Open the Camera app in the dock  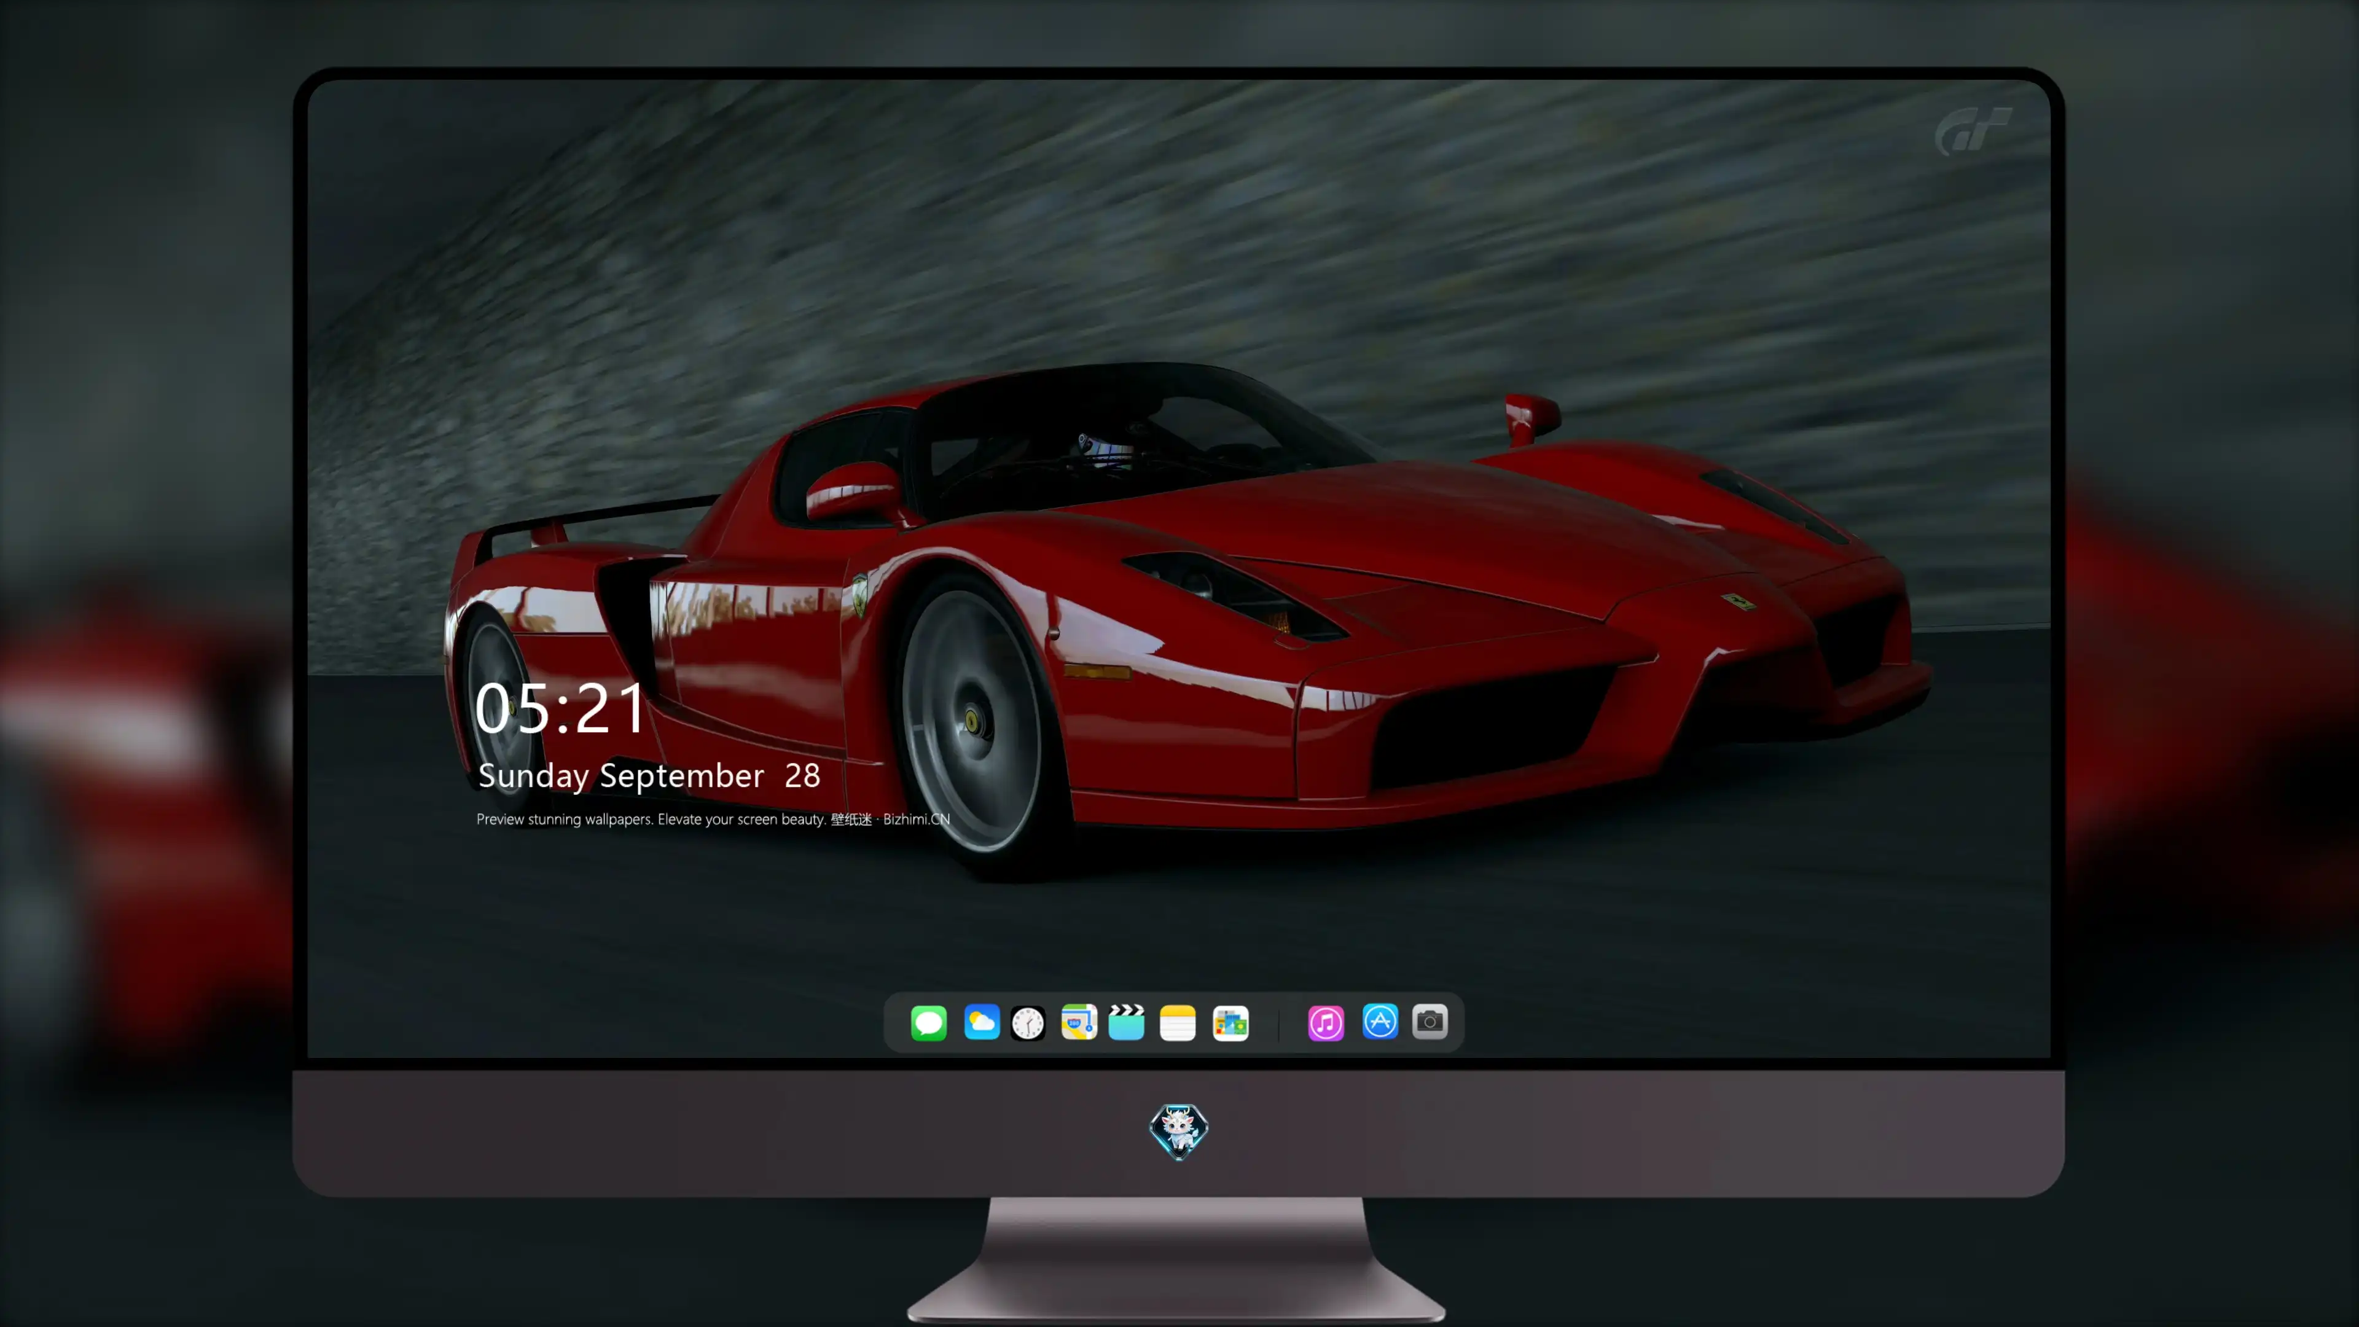point(1430,1022)
